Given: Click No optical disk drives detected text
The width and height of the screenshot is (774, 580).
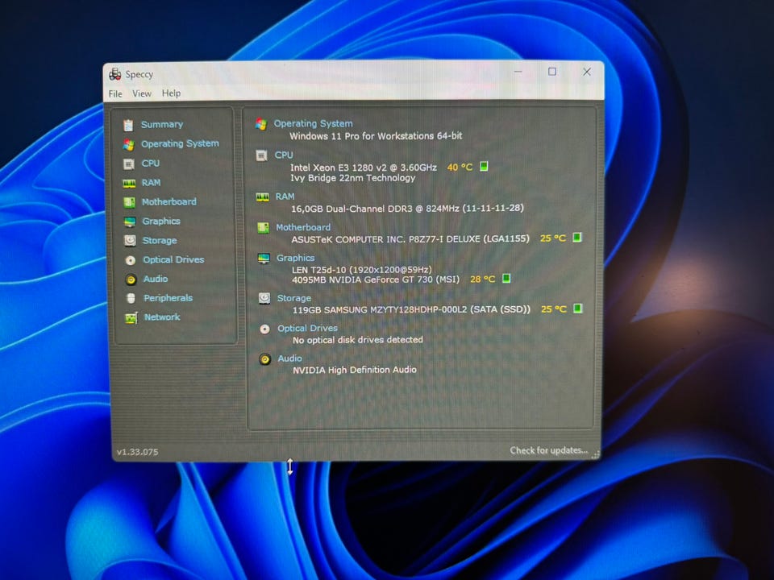Looking at the screenshot, I should coord(357,340).
